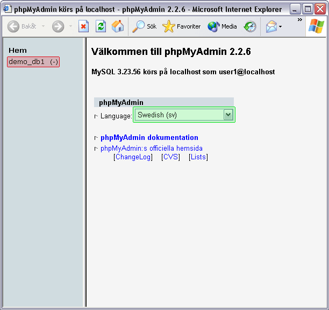Go to the browser Home page icon
Image resolution: width=329 pixels, height=310 pixels.
117,26
